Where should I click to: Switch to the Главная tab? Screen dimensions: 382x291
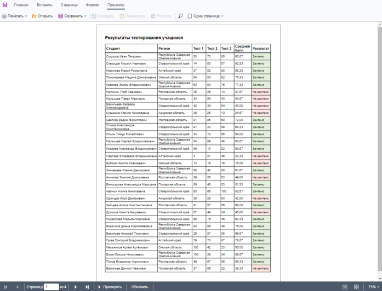pos(21,4)
